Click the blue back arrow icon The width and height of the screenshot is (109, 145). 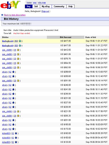click(2, 15)
